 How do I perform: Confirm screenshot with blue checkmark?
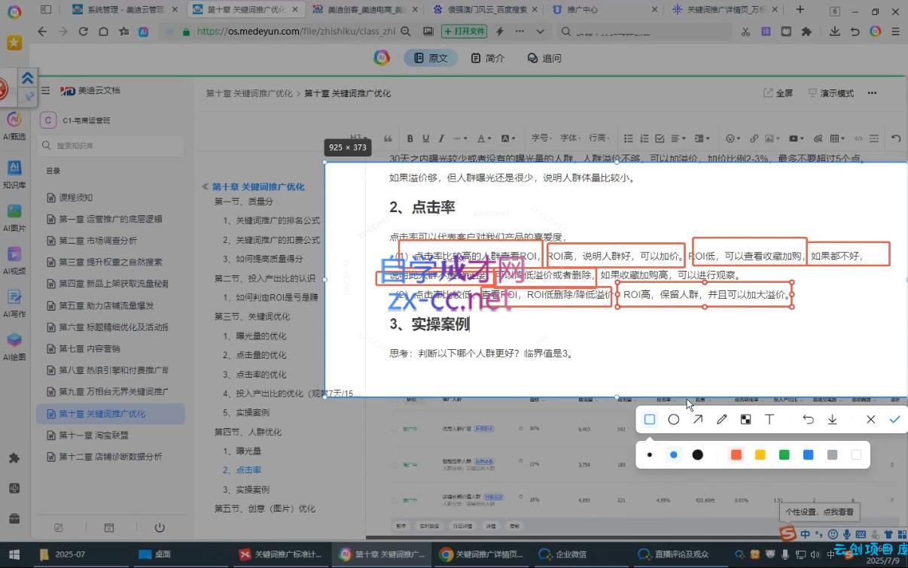(x=894, y=420)
